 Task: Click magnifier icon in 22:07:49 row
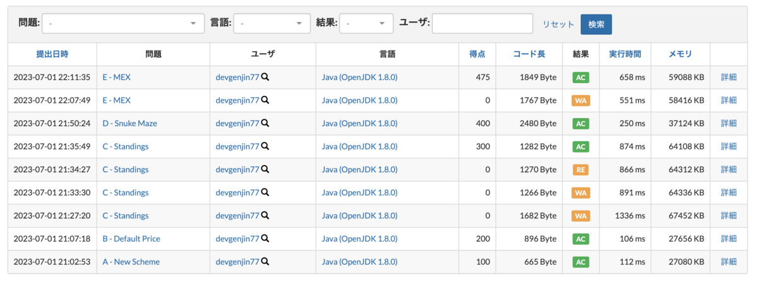coord(265,100)
